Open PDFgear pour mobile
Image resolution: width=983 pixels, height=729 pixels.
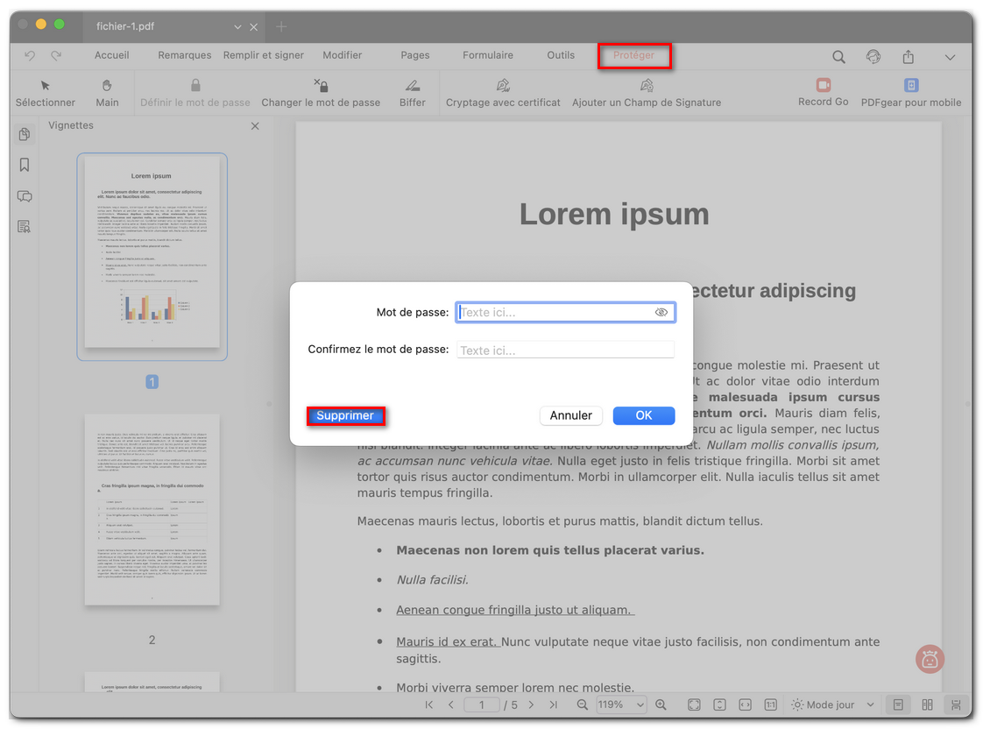tap(912, 92)
